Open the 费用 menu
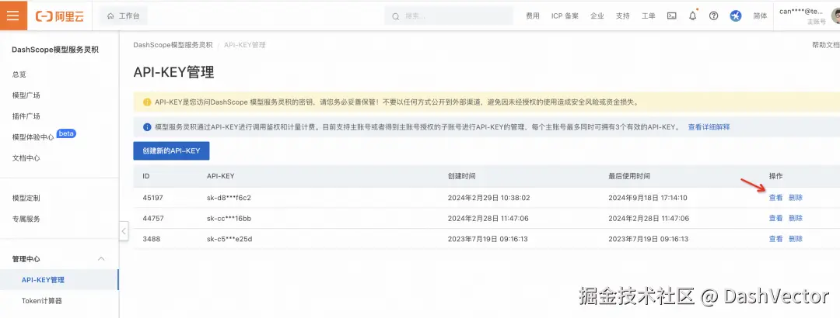840x318 pixels. (x=533, y=16)
